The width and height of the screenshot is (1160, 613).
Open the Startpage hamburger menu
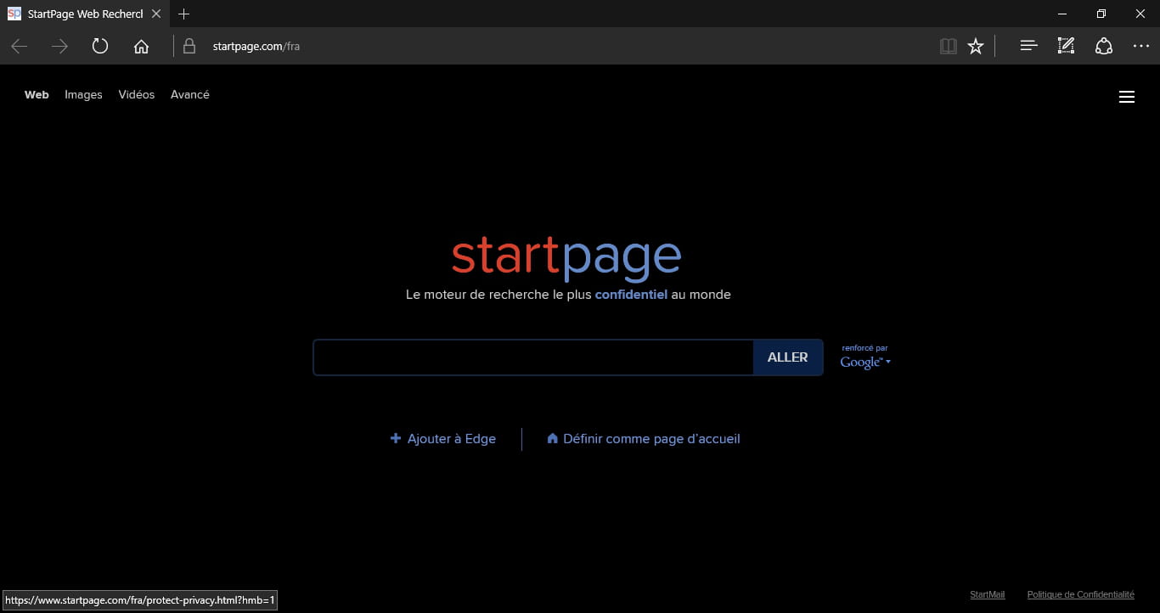tap(1127, 97)
